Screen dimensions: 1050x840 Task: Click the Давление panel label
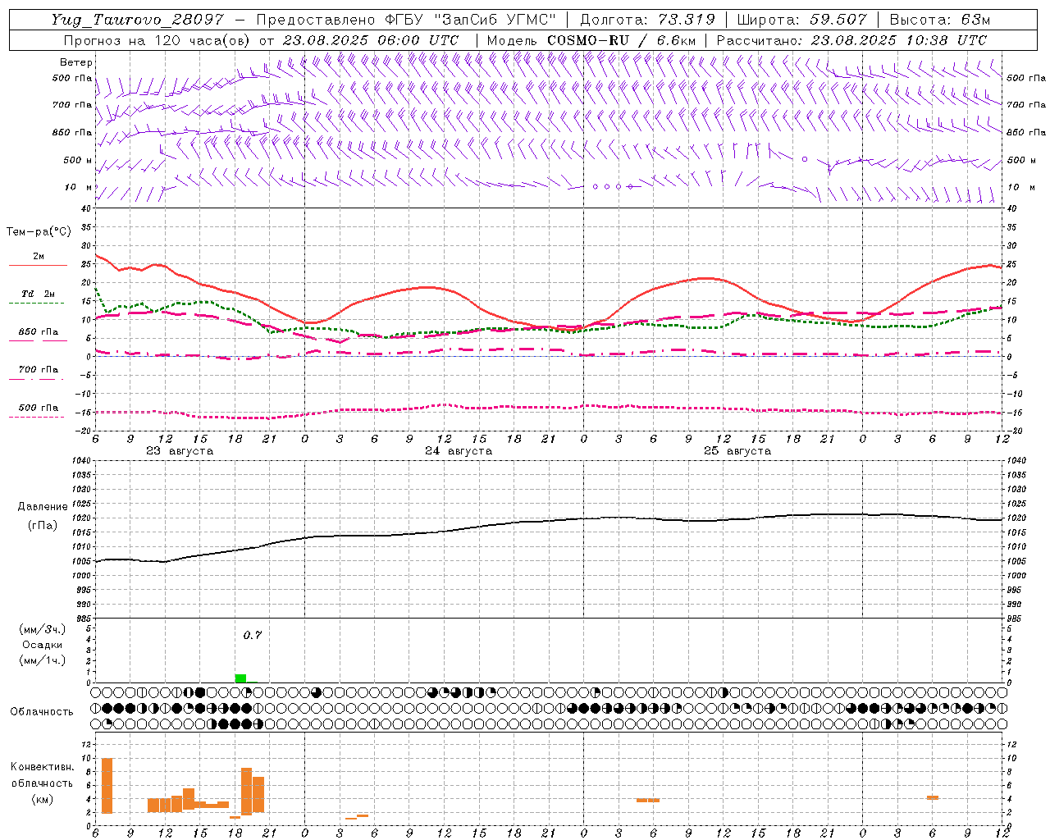[x=43, y=507]
